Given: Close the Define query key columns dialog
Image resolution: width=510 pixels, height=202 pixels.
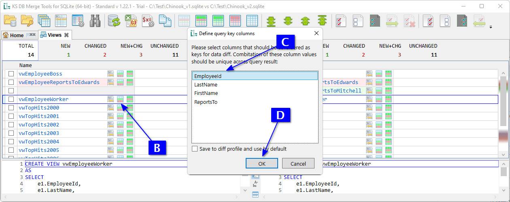Looking at the screenshot, I should (x=316, y=34).
